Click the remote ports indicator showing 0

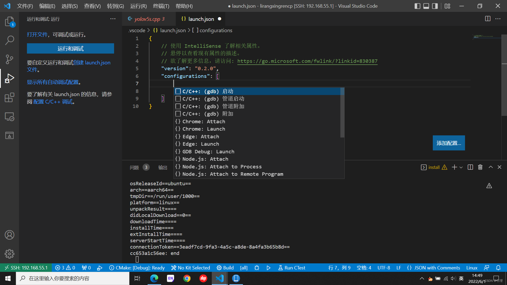(86, 268)
